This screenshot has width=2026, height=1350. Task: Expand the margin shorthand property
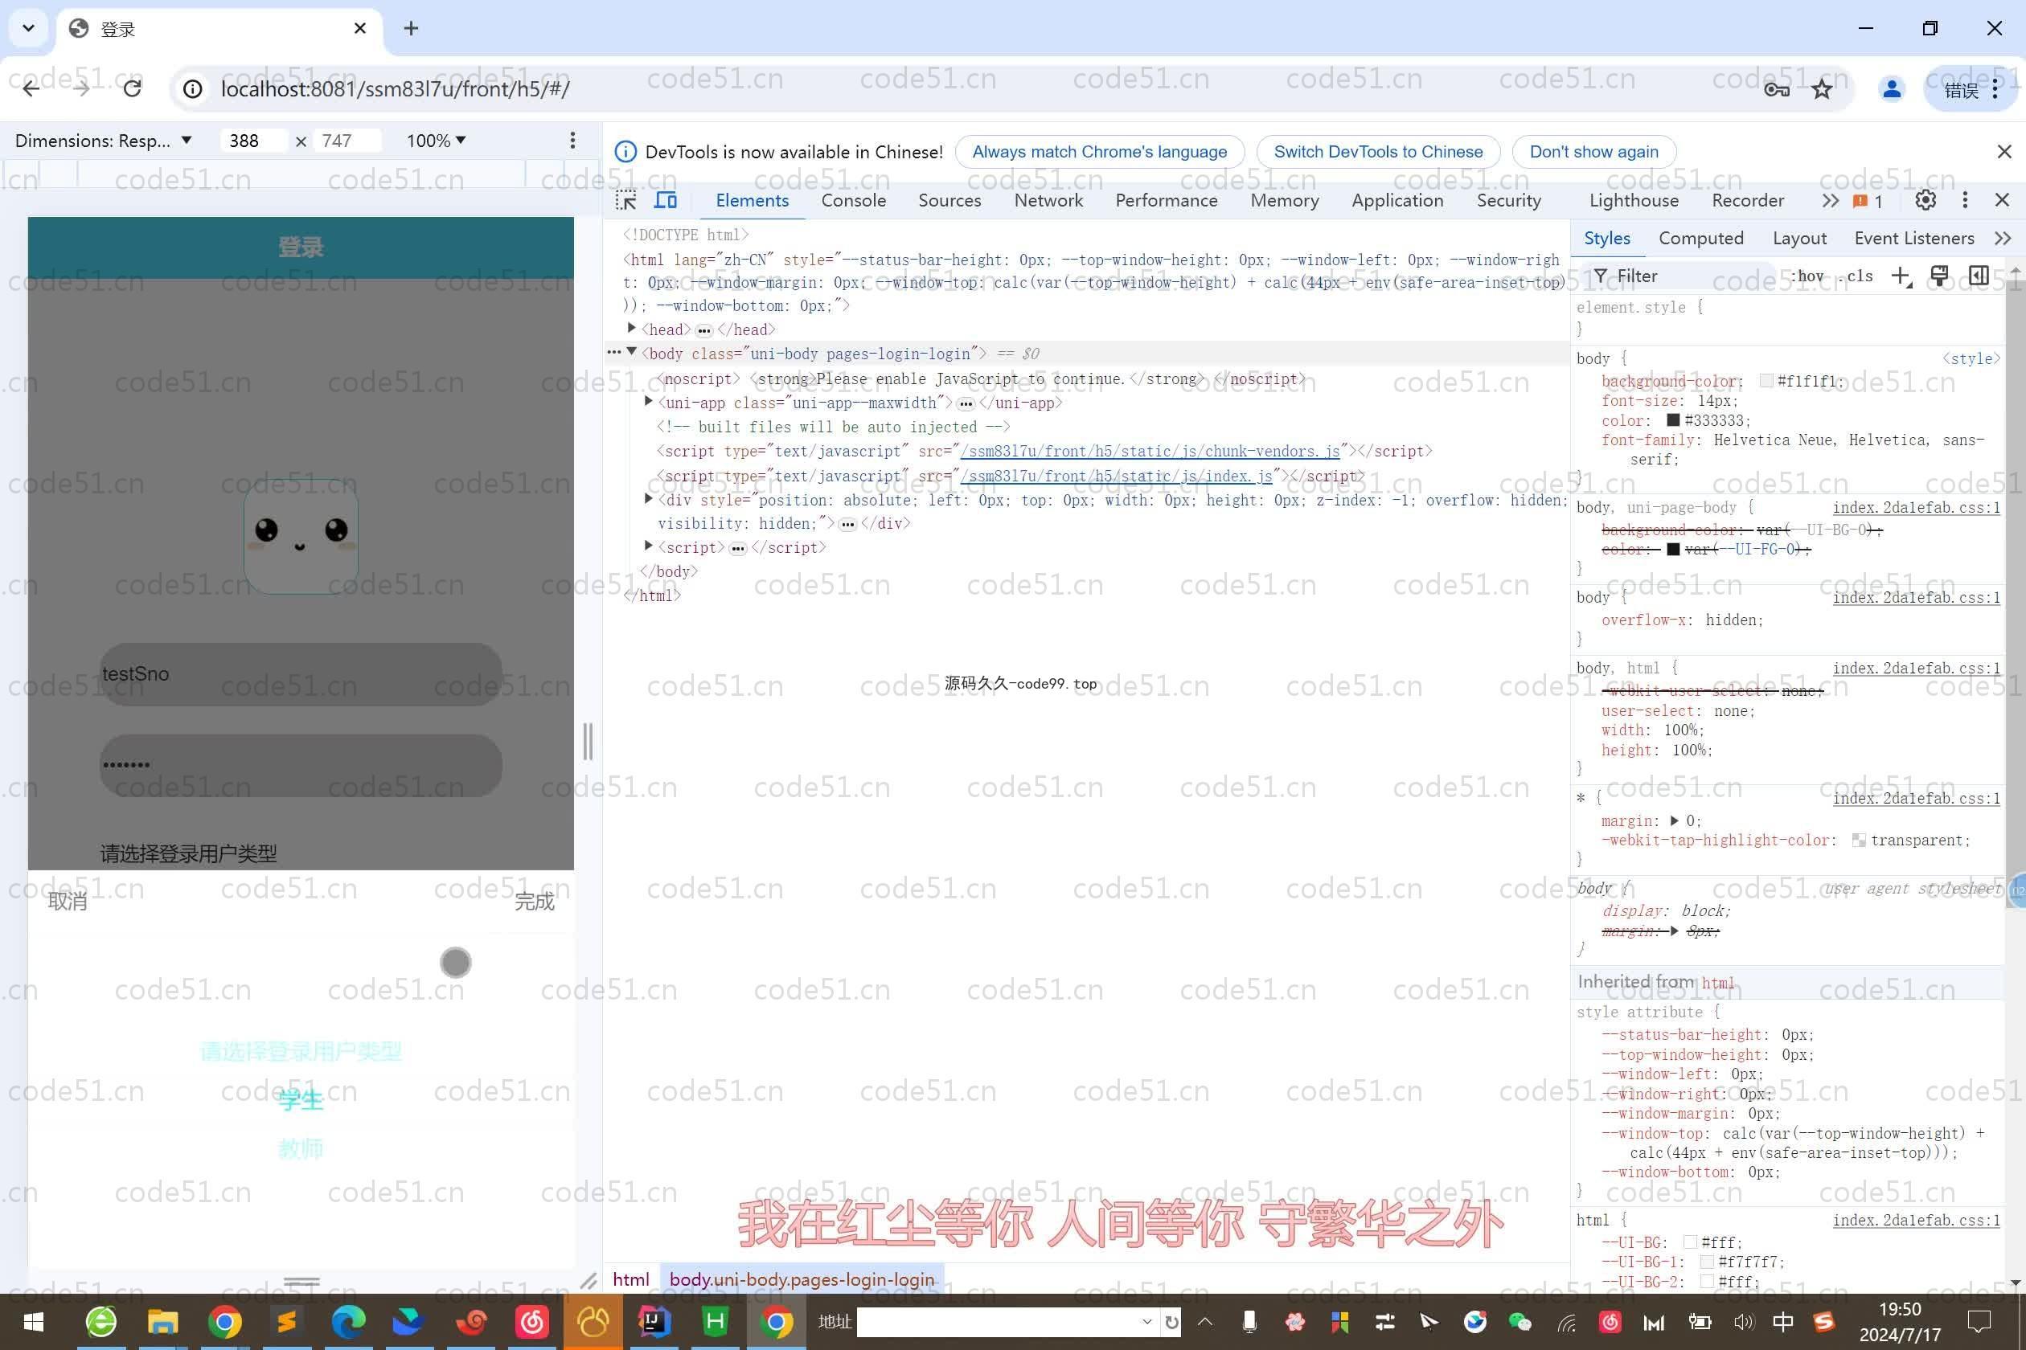(x=1675, y=820)
